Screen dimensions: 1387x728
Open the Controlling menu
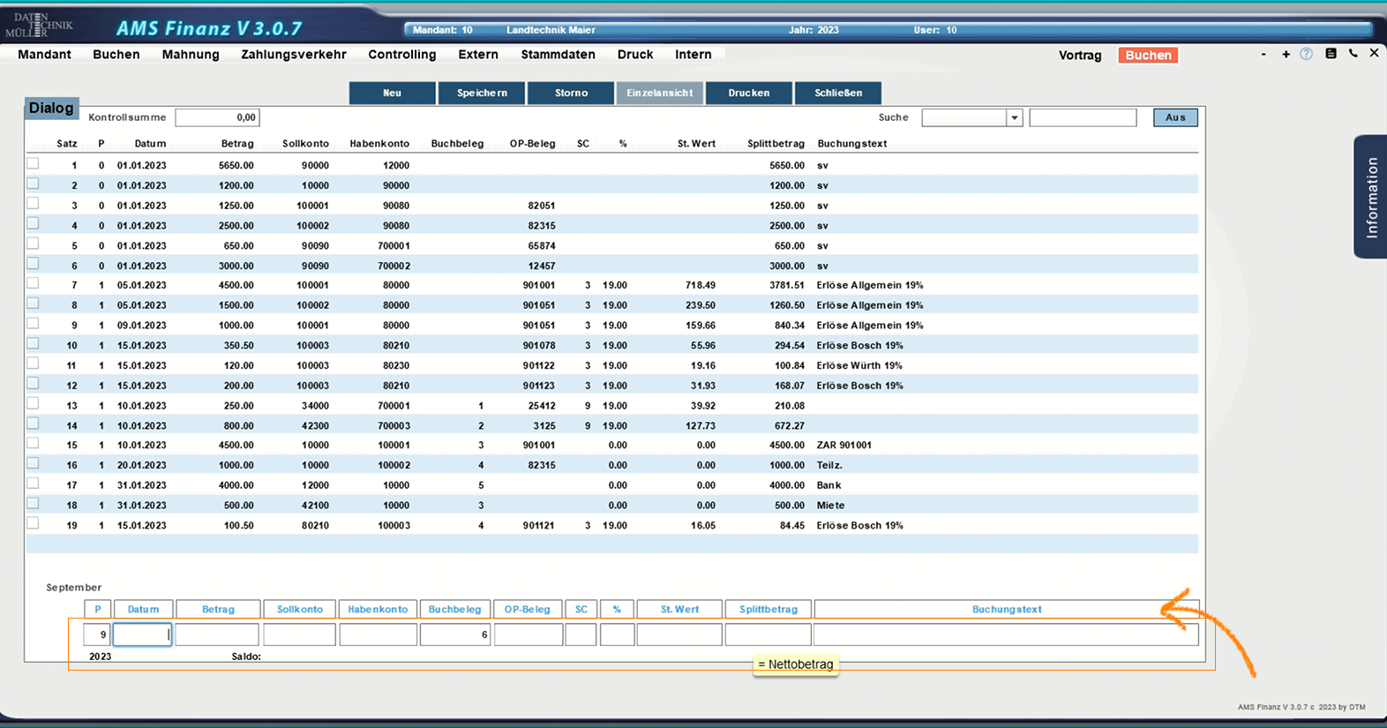(x=401, y=55)
